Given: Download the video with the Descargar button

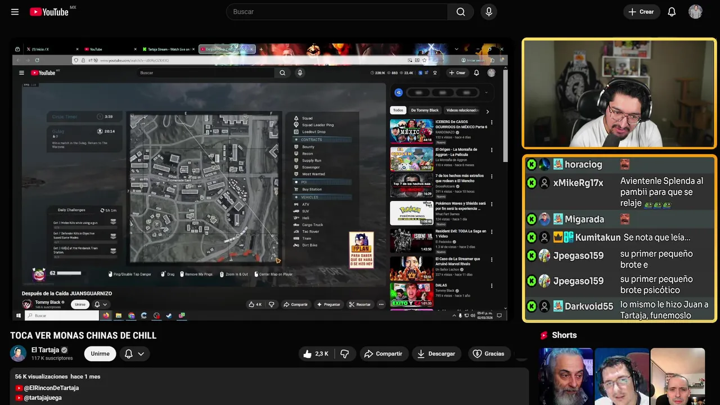Looking at the screenshot, I should click(436, 354).
